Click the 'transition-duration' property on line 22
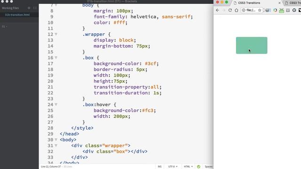The width and height of the screenshot is (301, 169). click(120, 93)
